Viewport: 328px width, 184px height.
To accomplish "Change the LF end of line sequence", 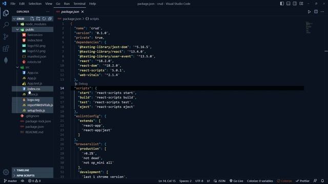I will point(209,181).
